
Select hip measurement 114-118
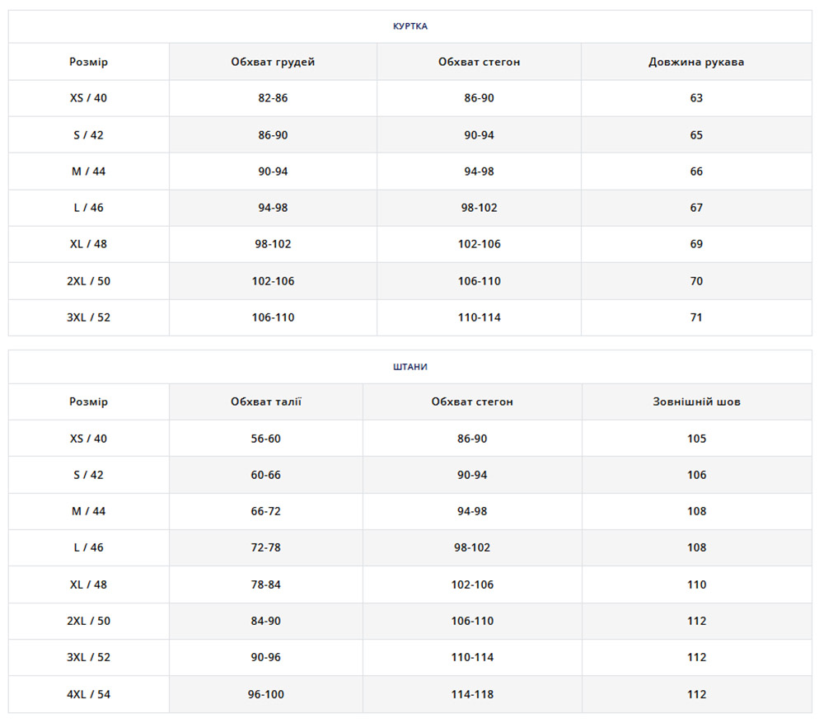coord(472,694)
